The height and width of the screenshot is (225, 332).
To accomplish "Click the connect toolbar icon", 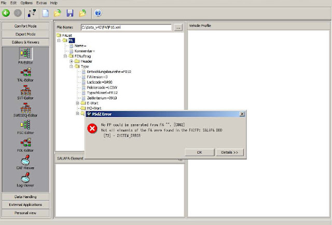I will (x=32, y=13).
